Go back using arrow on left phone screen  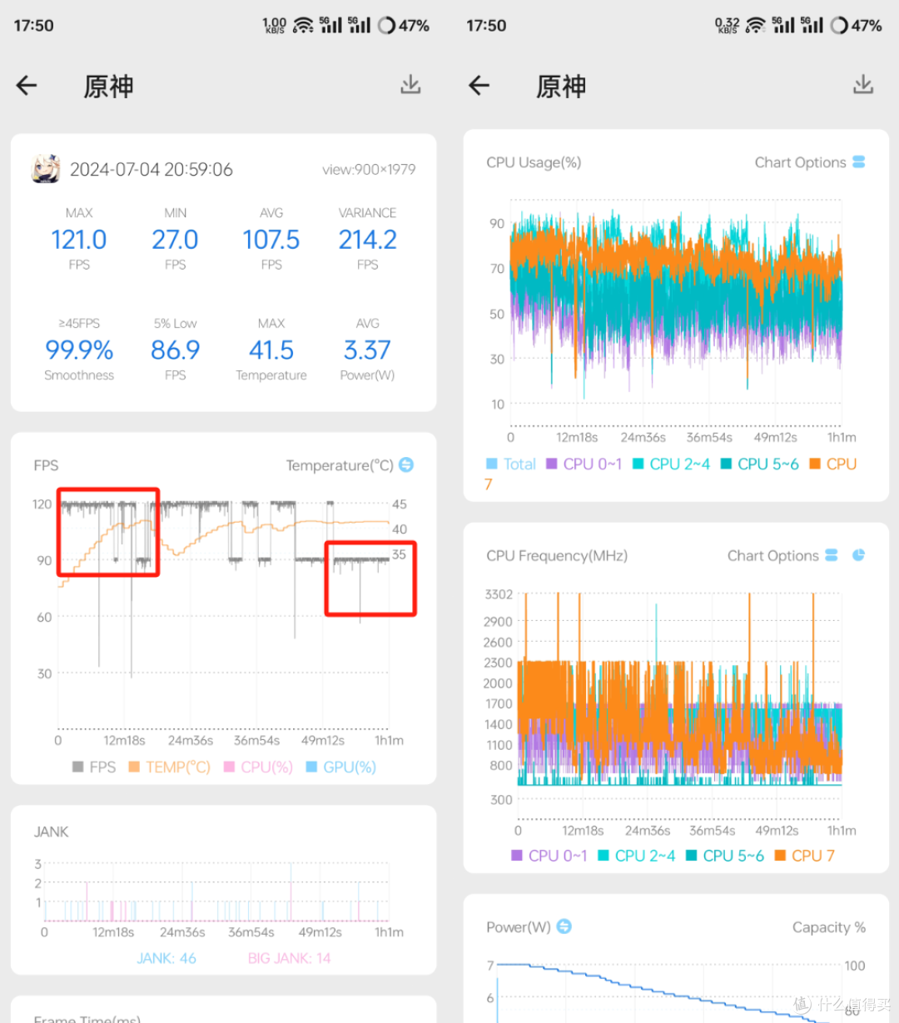[27, 85]
